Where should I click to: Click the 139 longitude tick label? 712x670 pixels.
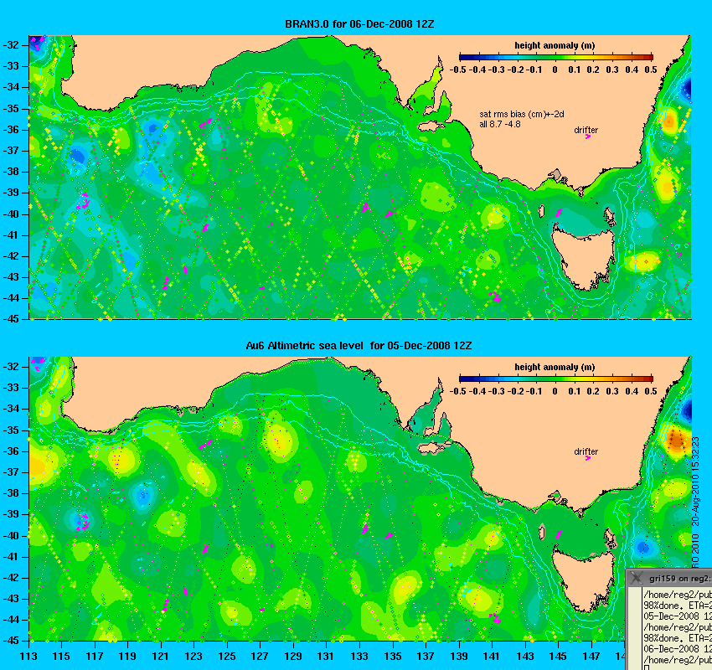tap(459, 657)
